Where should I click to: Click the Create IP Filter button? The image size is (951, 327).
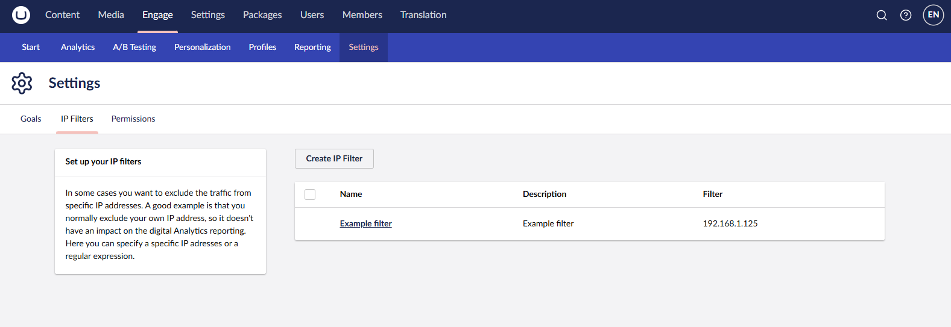pyautogui.click(x=334, y=158)
